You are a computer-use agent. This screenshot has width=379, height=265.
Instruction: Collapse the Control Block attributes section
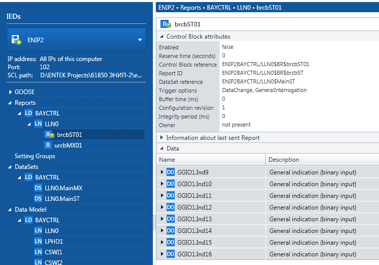[x=162, y=37]
